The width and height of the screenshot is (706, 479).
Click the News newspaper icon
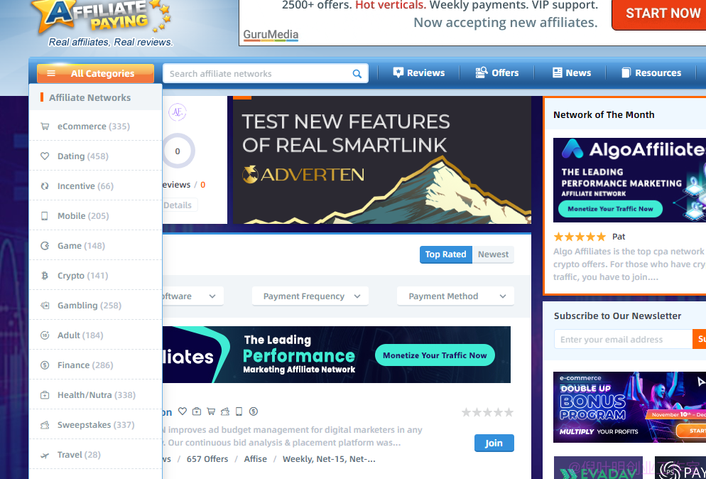click(558, 73)
